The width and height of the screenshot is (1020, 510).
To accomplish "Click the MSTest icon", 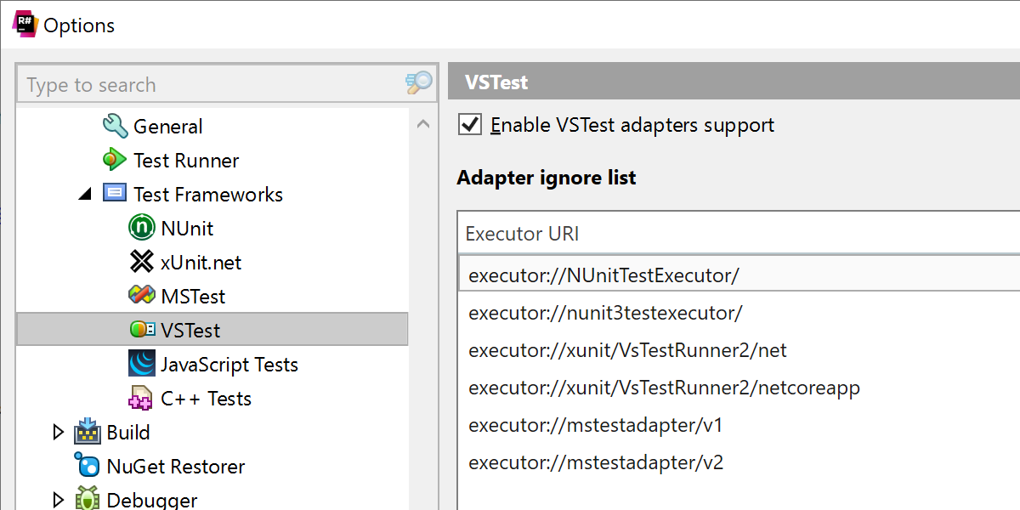I will 142,296.
